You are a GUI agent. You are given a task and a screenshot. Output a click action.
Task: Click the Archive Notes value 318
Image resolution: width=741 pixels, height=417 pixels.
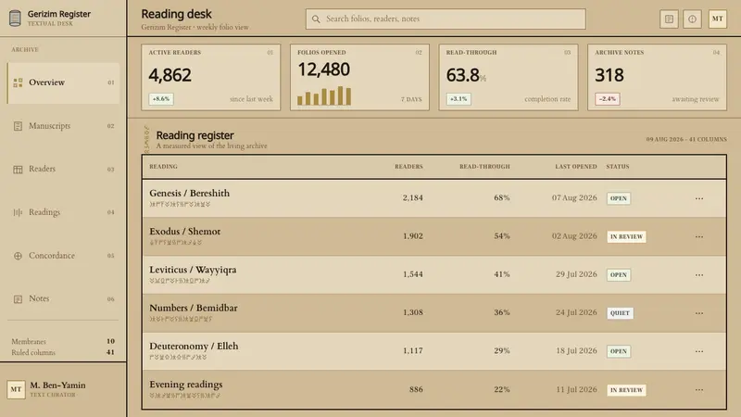[x=609, y=75]
